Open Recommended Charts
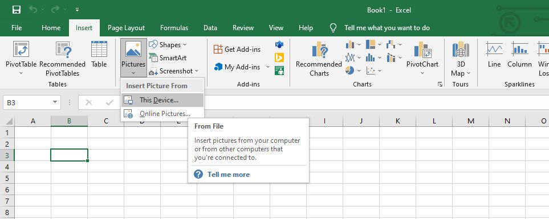Screen dimensions: 549x219 (x=319, y=59)
